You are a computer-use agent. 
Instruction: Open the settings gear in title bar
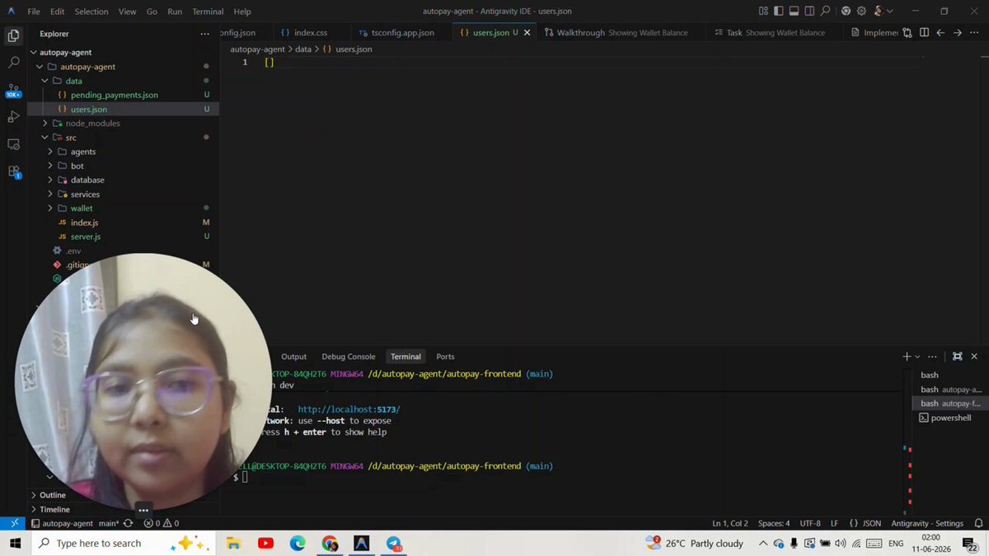click(x=861, y=12)
